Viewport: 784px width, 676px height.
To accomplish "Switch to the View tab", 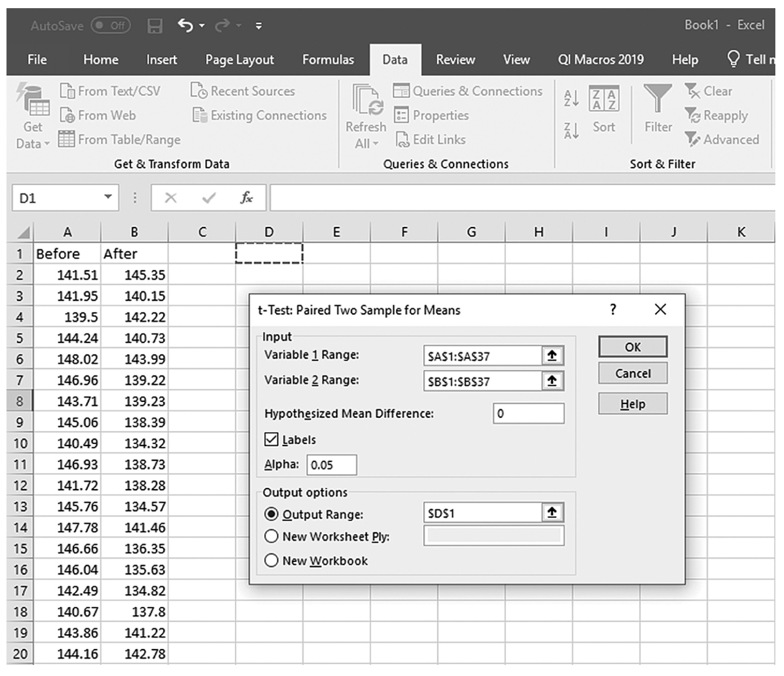I will (x=516, y=60).
